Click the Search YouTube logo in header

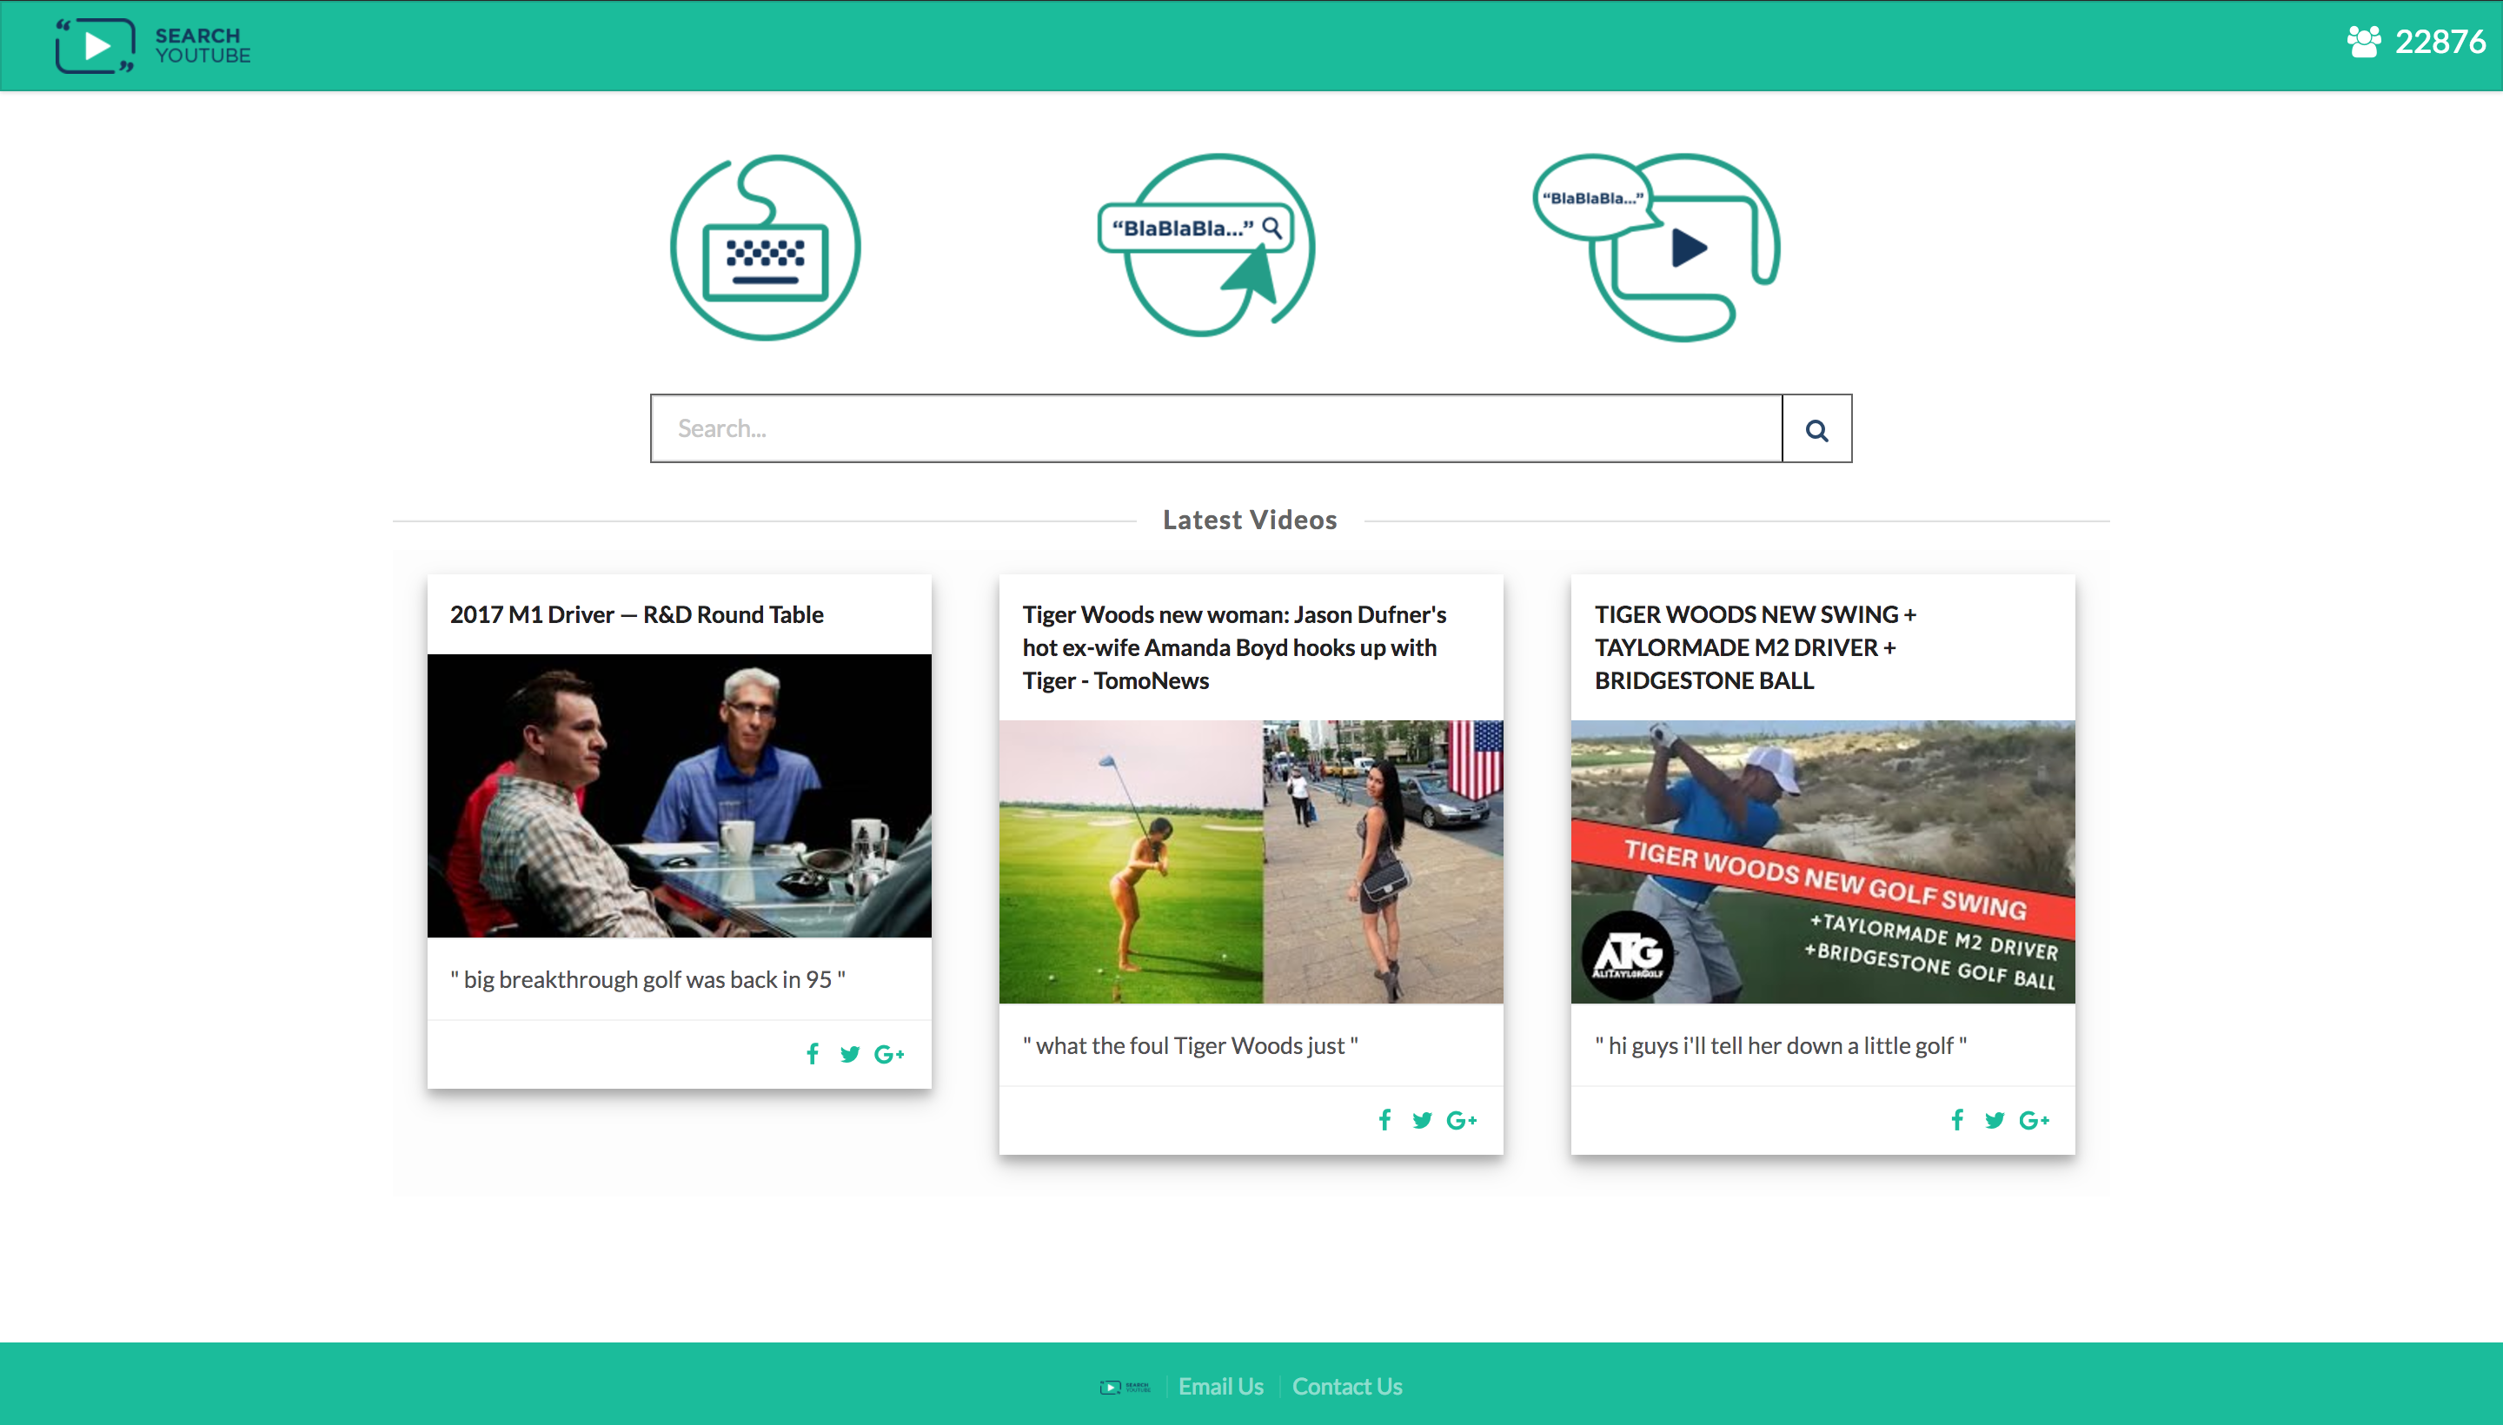(x=154, y=45)
